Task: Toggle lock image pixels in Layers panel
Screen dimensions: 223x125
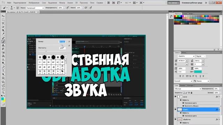Action: [x=186, y=93]
